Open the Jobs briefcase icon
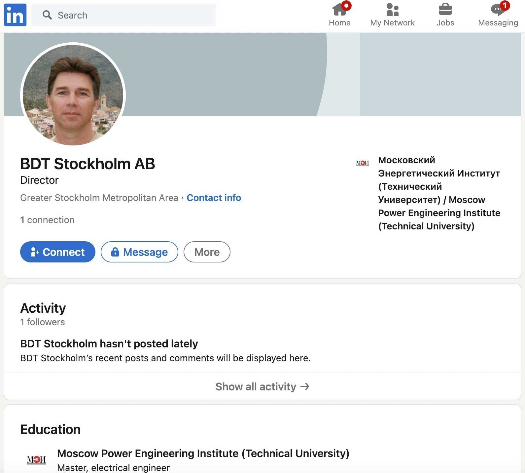The width and height of the screenshot is (525, 473). point(445,10)
